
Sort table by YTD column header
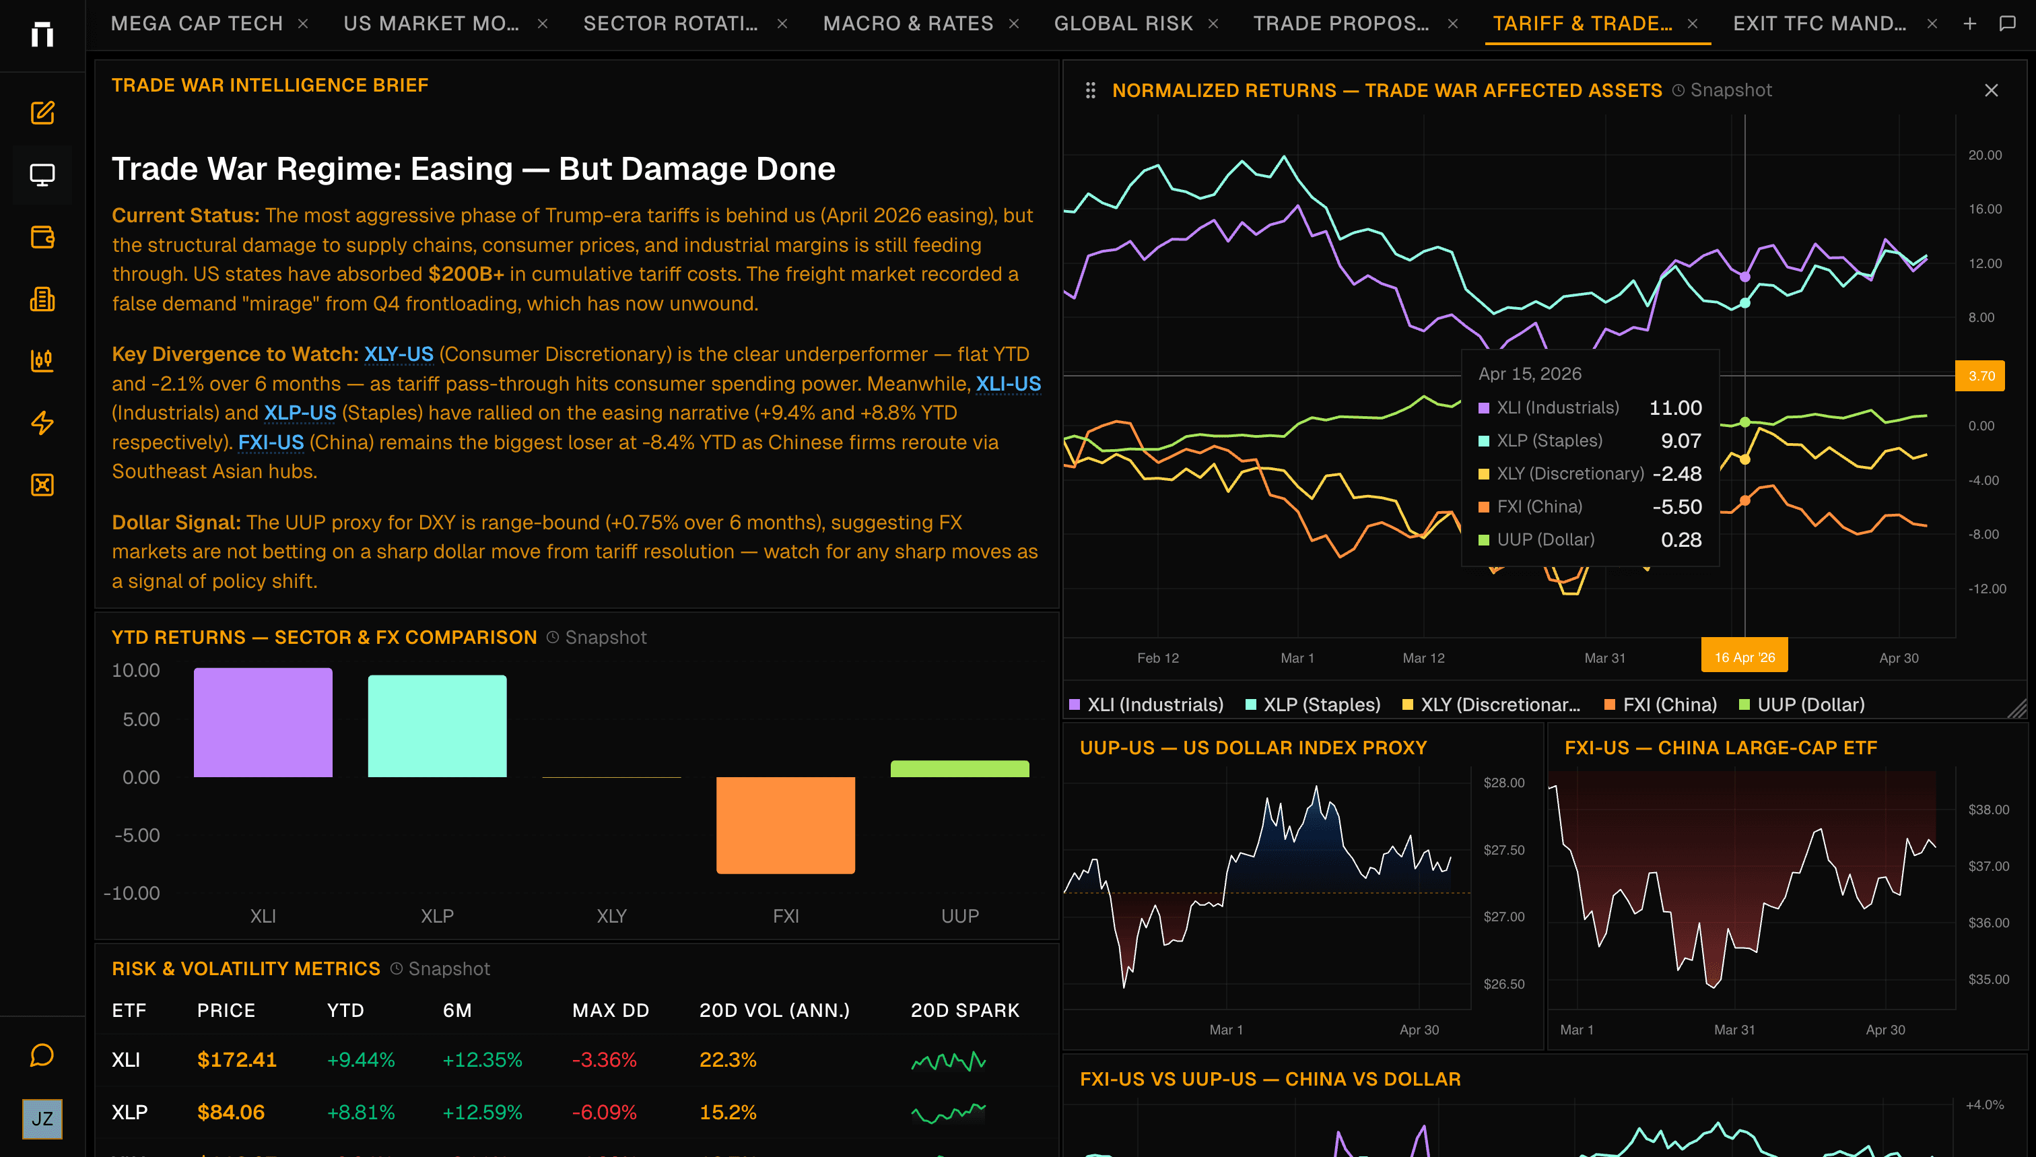tap(345, 1011)
